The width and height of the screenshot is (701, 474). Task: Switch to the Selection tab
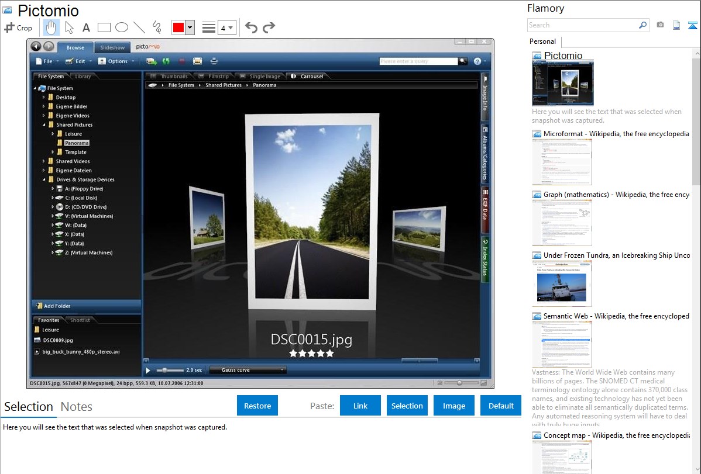pyautogui.click(x=28, y=407)
